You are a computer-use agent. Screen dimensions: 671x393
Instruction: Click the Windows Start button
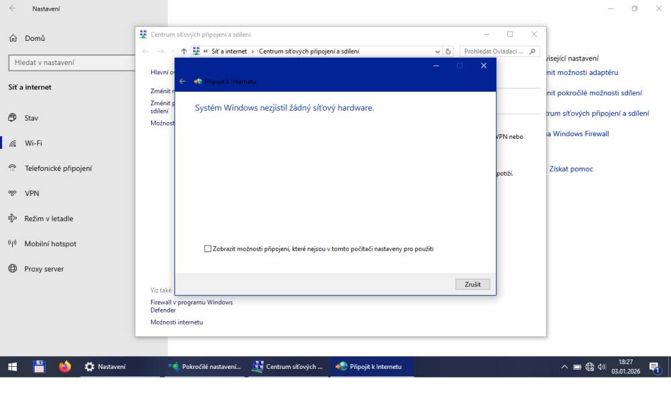12,367
